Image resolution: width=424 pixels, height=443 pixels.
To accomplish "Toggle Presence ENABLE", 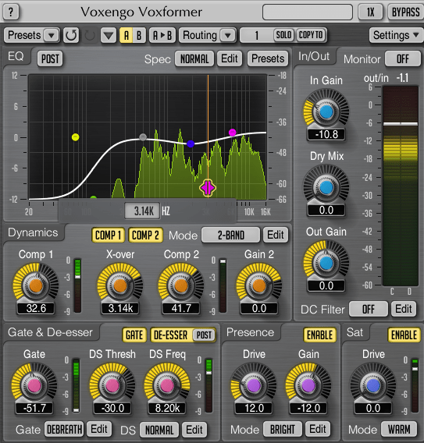I will [x=320, y=335].
